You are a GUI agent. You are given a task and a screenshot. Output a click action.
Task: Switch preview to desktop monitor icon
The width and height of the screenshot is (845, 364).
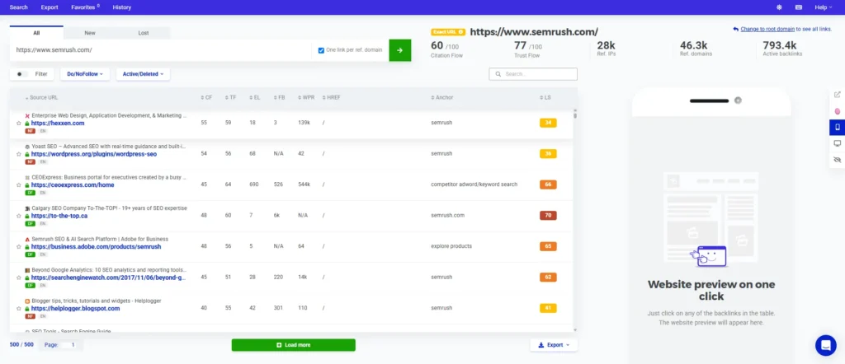click(x=837, y=143)
